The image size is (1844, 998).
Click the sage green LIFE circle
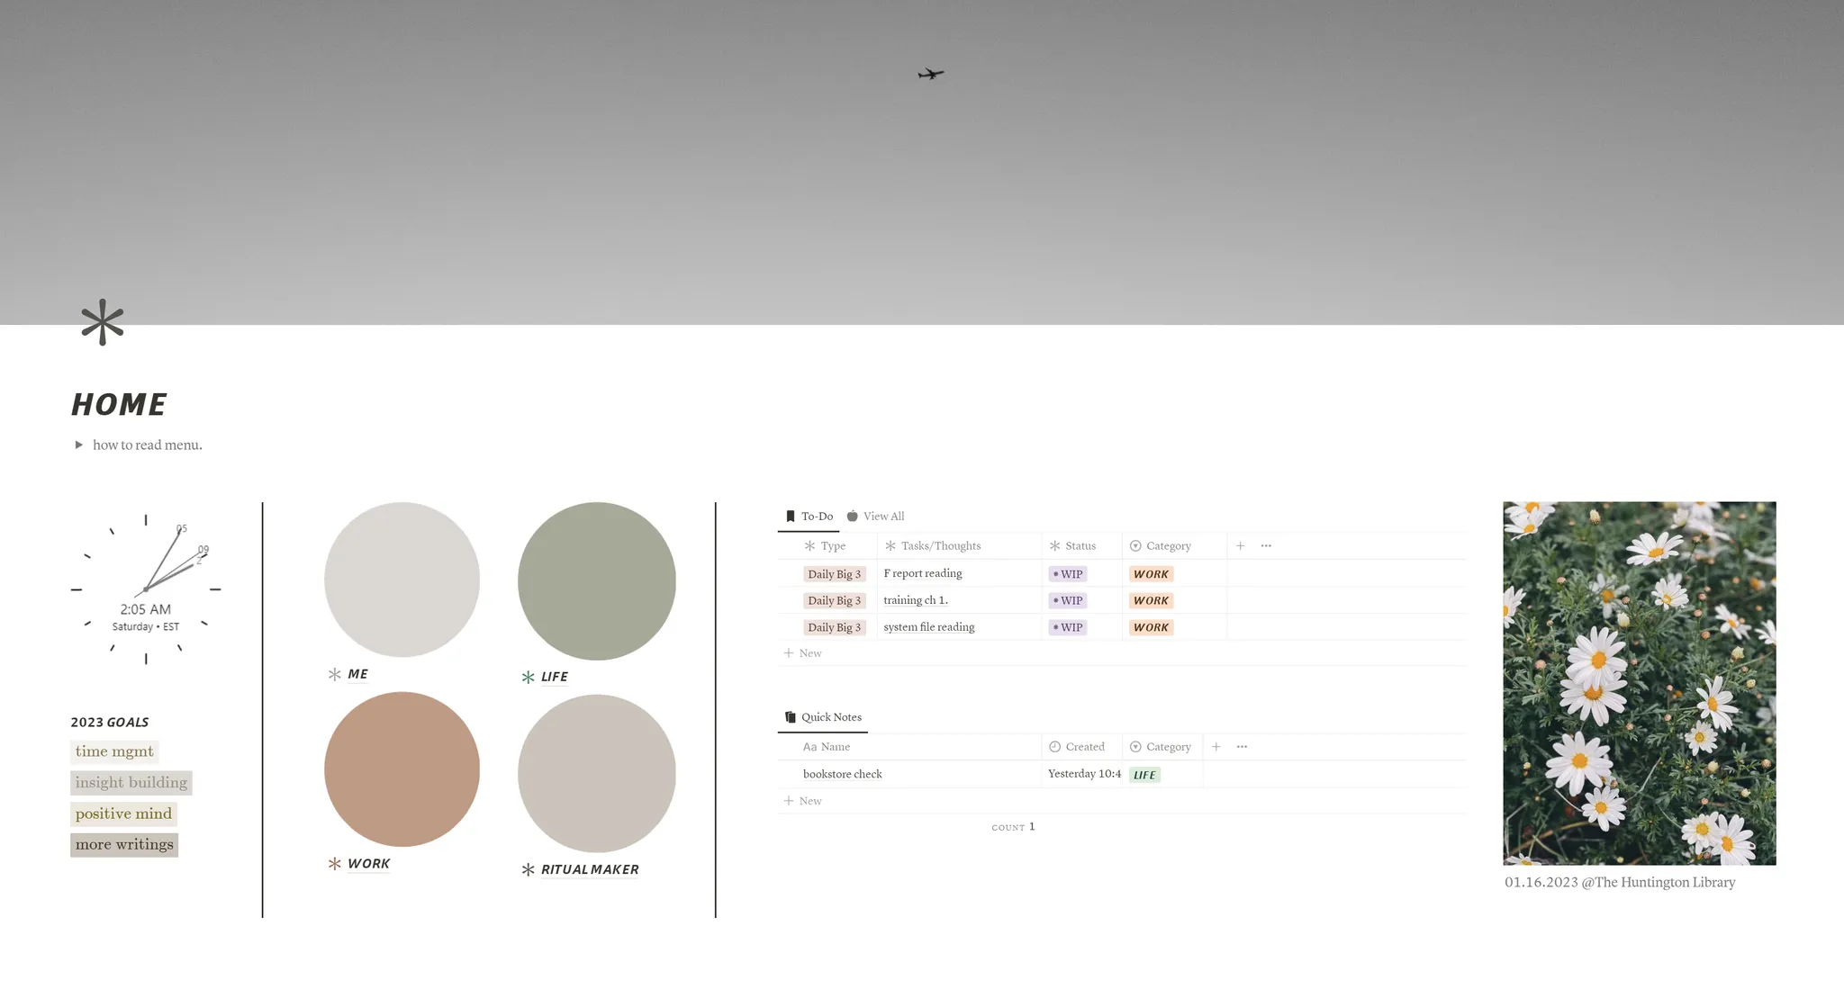coord(596,581)
